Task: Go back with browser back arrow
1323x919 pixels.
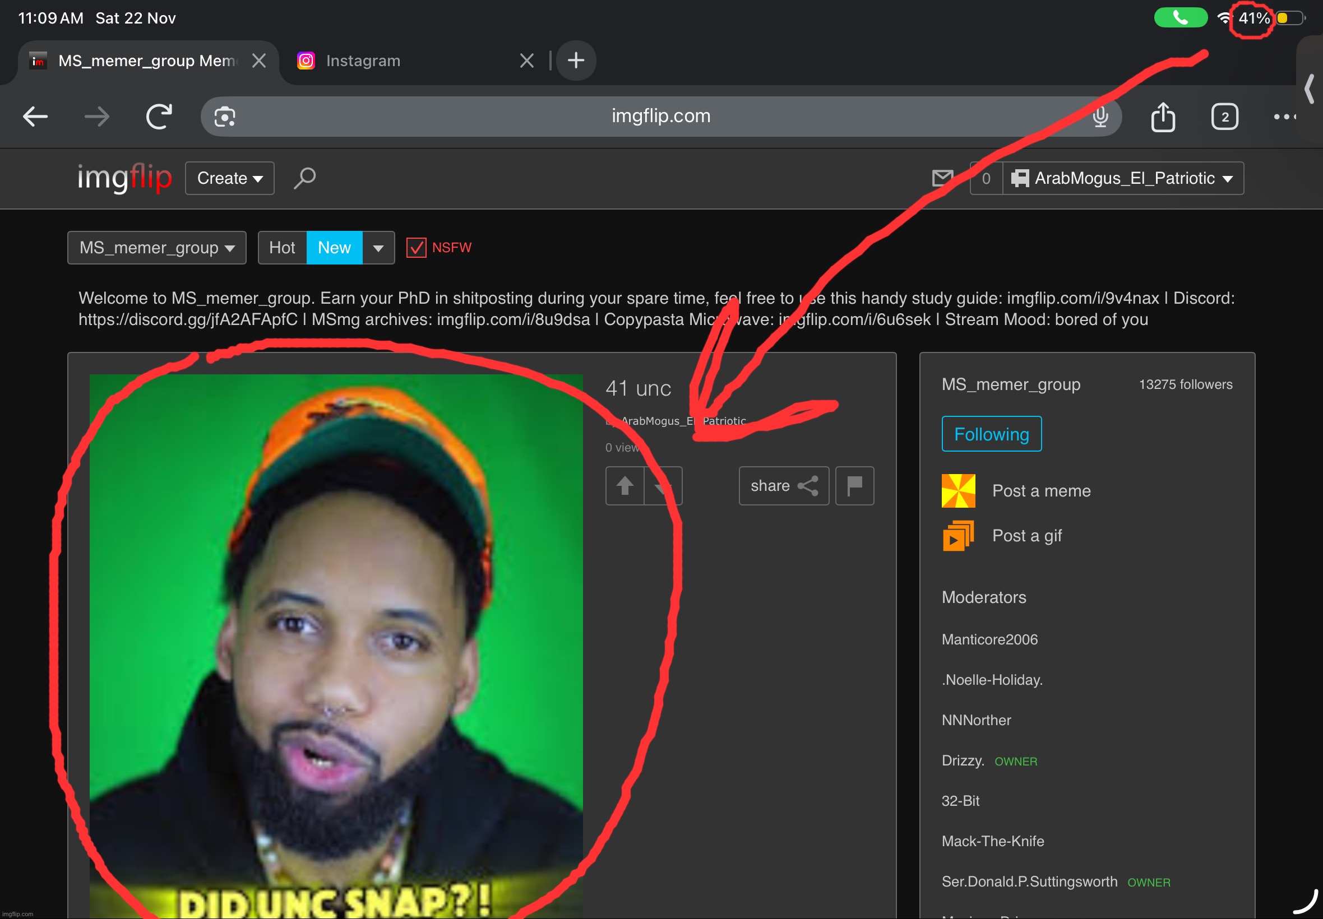Action: [x=35, y=117]
